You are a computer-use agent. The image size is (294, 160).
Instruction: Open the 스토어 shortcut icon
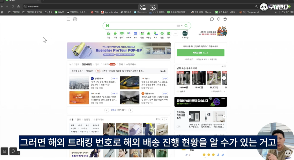pos(129,33)
